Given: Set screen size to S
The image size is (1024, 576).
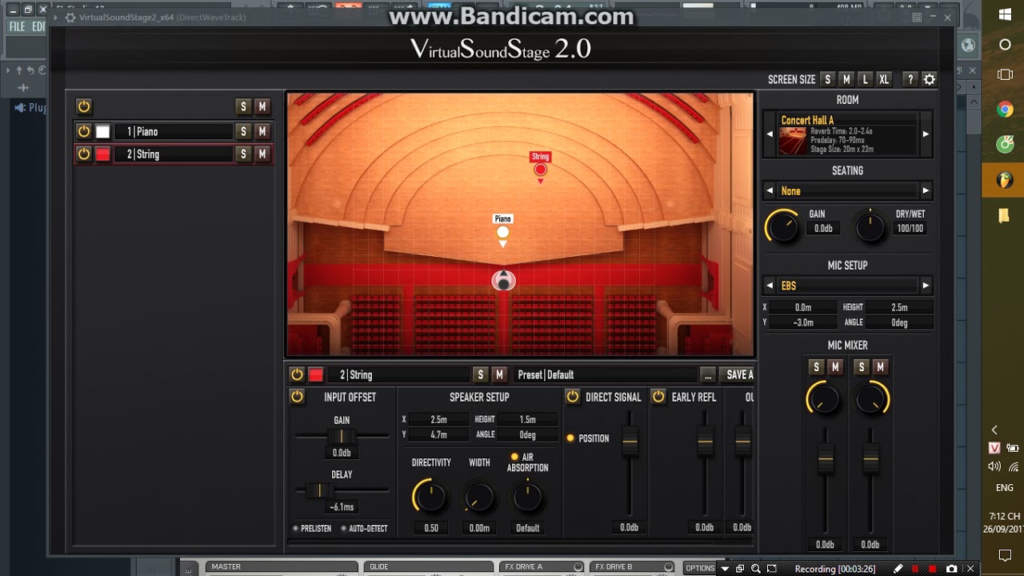Looking at the screenshot, I should (827, 79).
